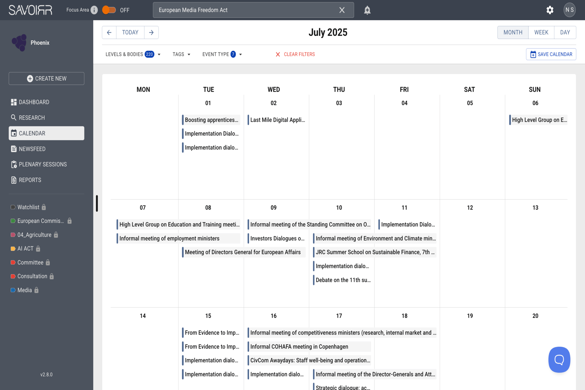Open Plenary Sessions in the sidebar
The image size is (585, 390).
pos(46,164)
